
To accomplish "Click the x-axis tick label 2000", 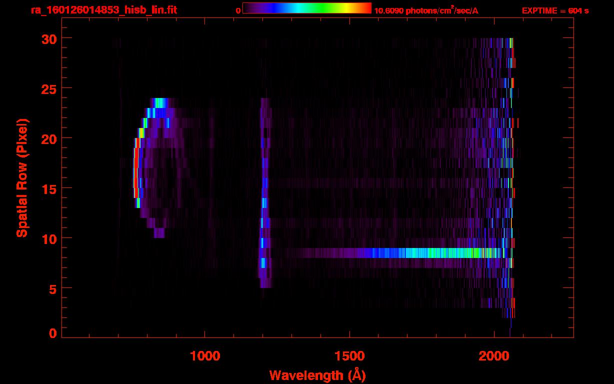I will pyautogui.click(x=493, y=356).
